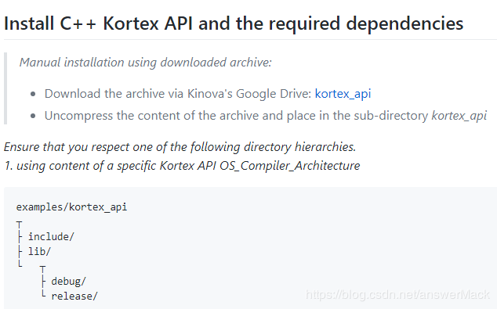Select the debug/ directory entry
Viewport: 497px width, 309px height.
coord(68,281)
